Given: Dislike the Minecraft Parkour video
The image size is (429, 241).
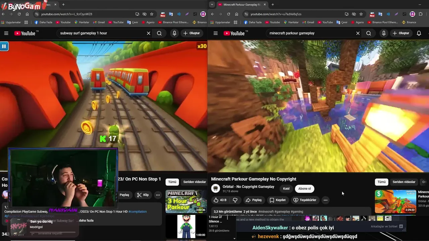Looking at the screenshot, I should pos(235,200).
